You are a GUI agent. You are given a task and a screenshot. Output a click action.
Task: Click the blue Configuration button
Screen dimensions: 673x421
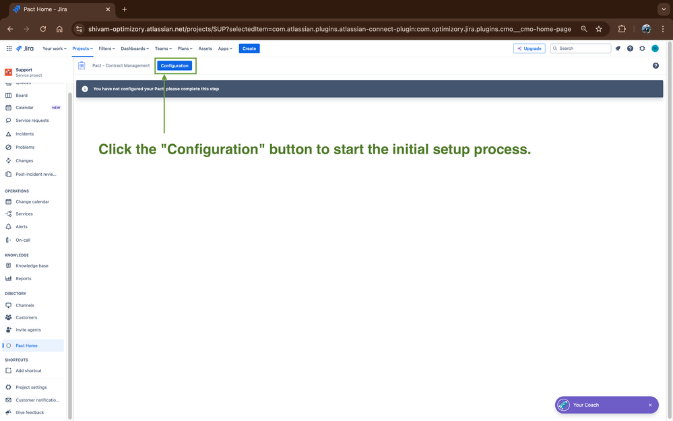tap(174, 65)
